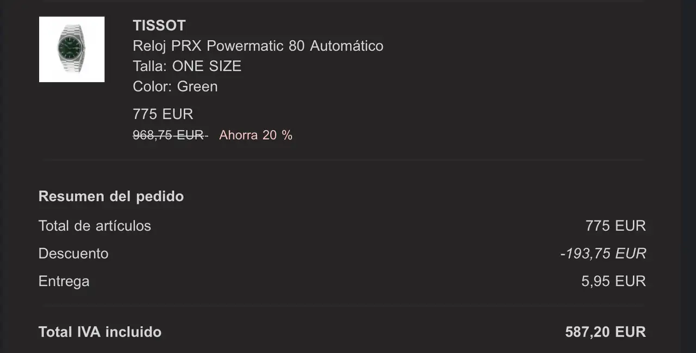Click the ONE SIZE value text
696x353 pixels.
click(x=207, y=66)
